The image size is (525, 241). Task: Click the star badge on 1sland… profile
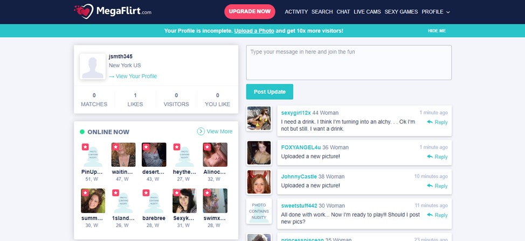(x=115, y=193)
